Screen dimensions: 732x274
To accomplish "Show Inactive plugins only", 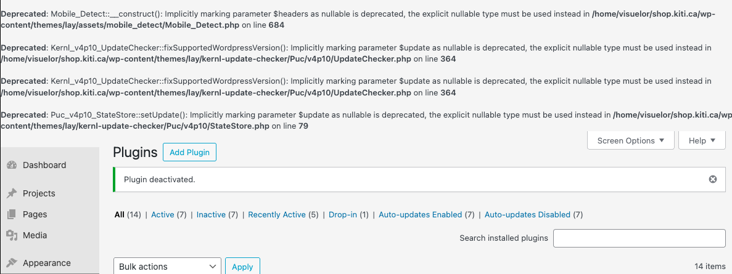I will [211, 215].
